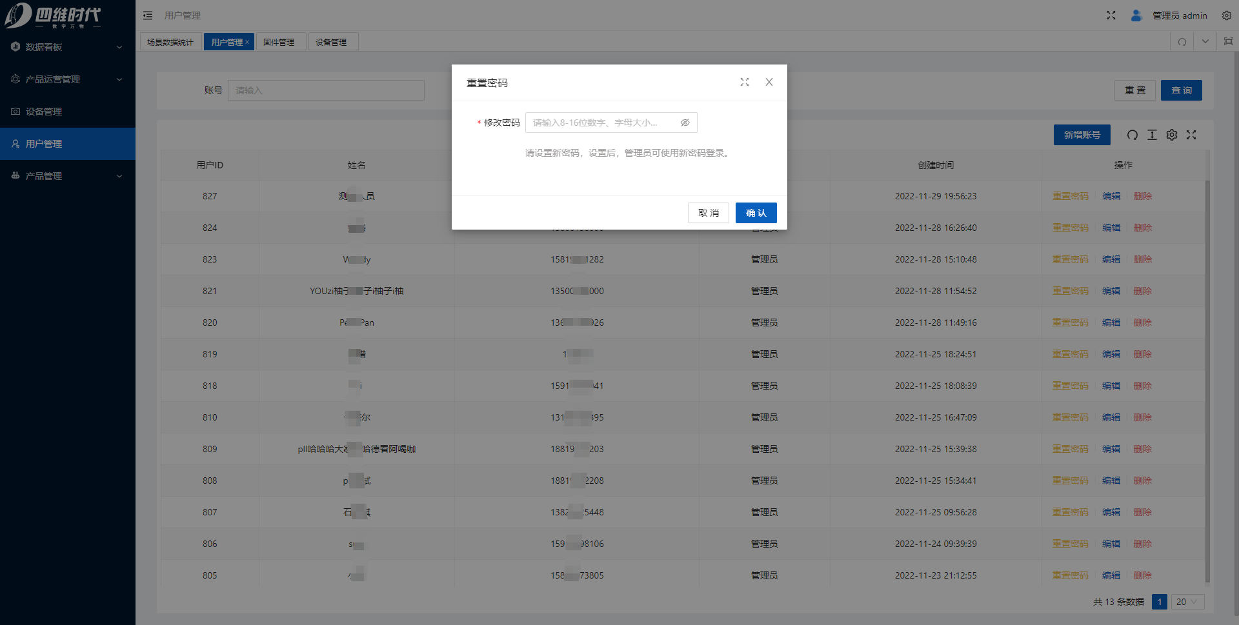Collapse the sidebar menu icon
The height and width of the screenshot is (625, 1239).
tap(148, 15)
